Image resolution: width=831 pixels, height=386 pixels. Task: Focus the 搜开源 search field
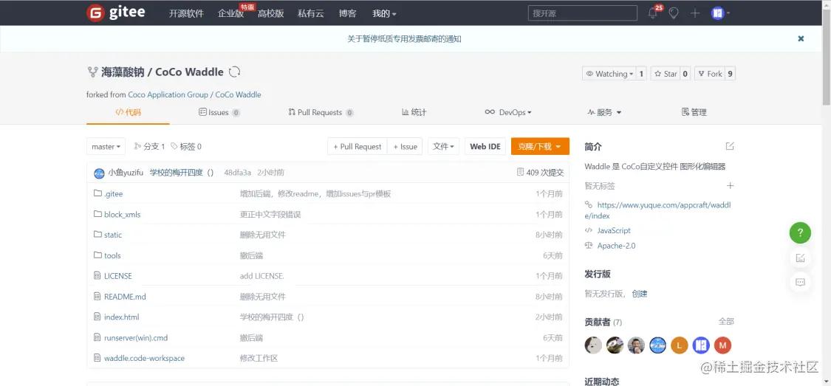pyautogui.click(x=583, y=13)
